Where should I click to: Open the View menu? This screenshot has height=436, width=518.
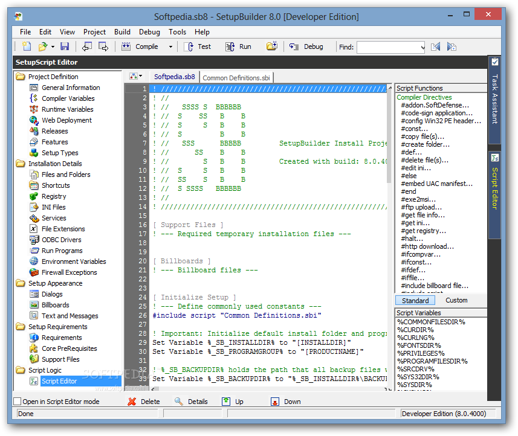(67, 32)
